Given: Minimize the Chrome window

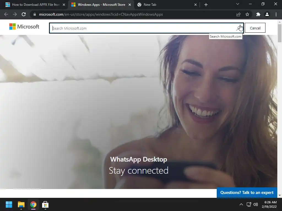Looking at the screenshot, I should (250, 4).
